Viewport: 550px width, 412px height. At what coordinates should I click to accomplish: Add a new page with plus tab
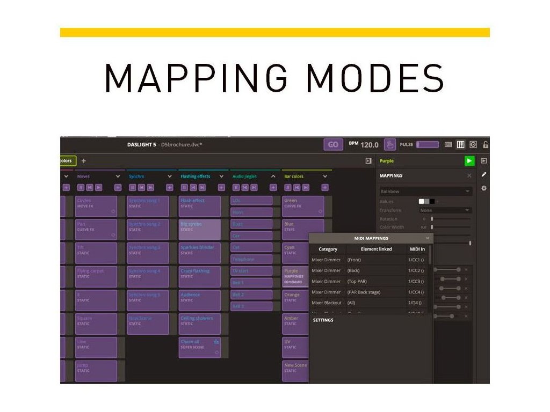click(x=83, y=161)
